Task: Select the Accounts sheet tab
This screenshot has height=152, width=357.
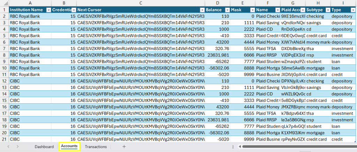Action: 69,147
